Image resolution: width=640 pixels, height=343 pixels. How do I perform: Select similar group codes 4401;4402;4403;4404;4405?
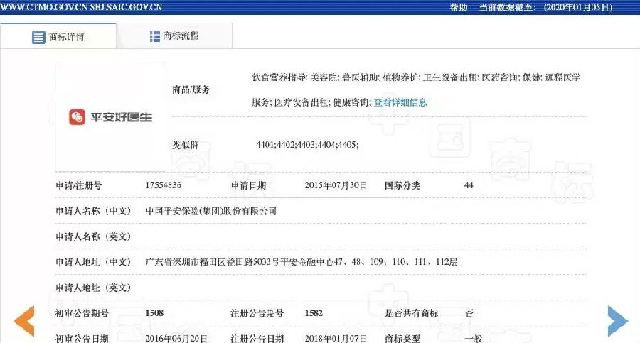307,145
